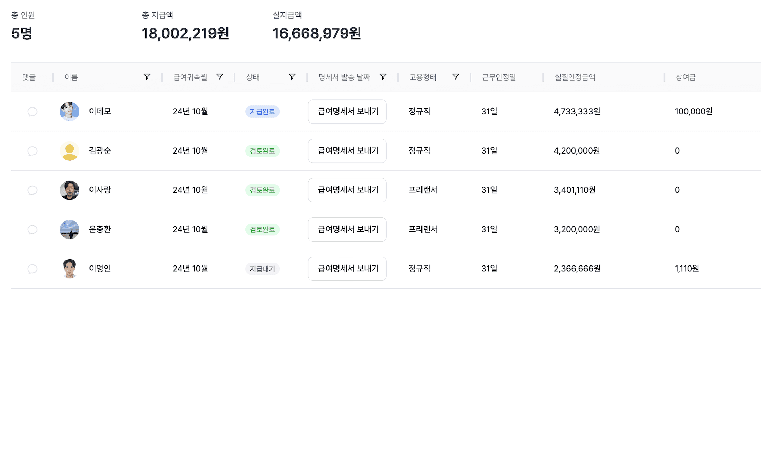Open the 명세서 발송 날짜 filter dropdown
Image resolution: width=761 pixels, height=475 pixels.
click(x=383, y=77)
